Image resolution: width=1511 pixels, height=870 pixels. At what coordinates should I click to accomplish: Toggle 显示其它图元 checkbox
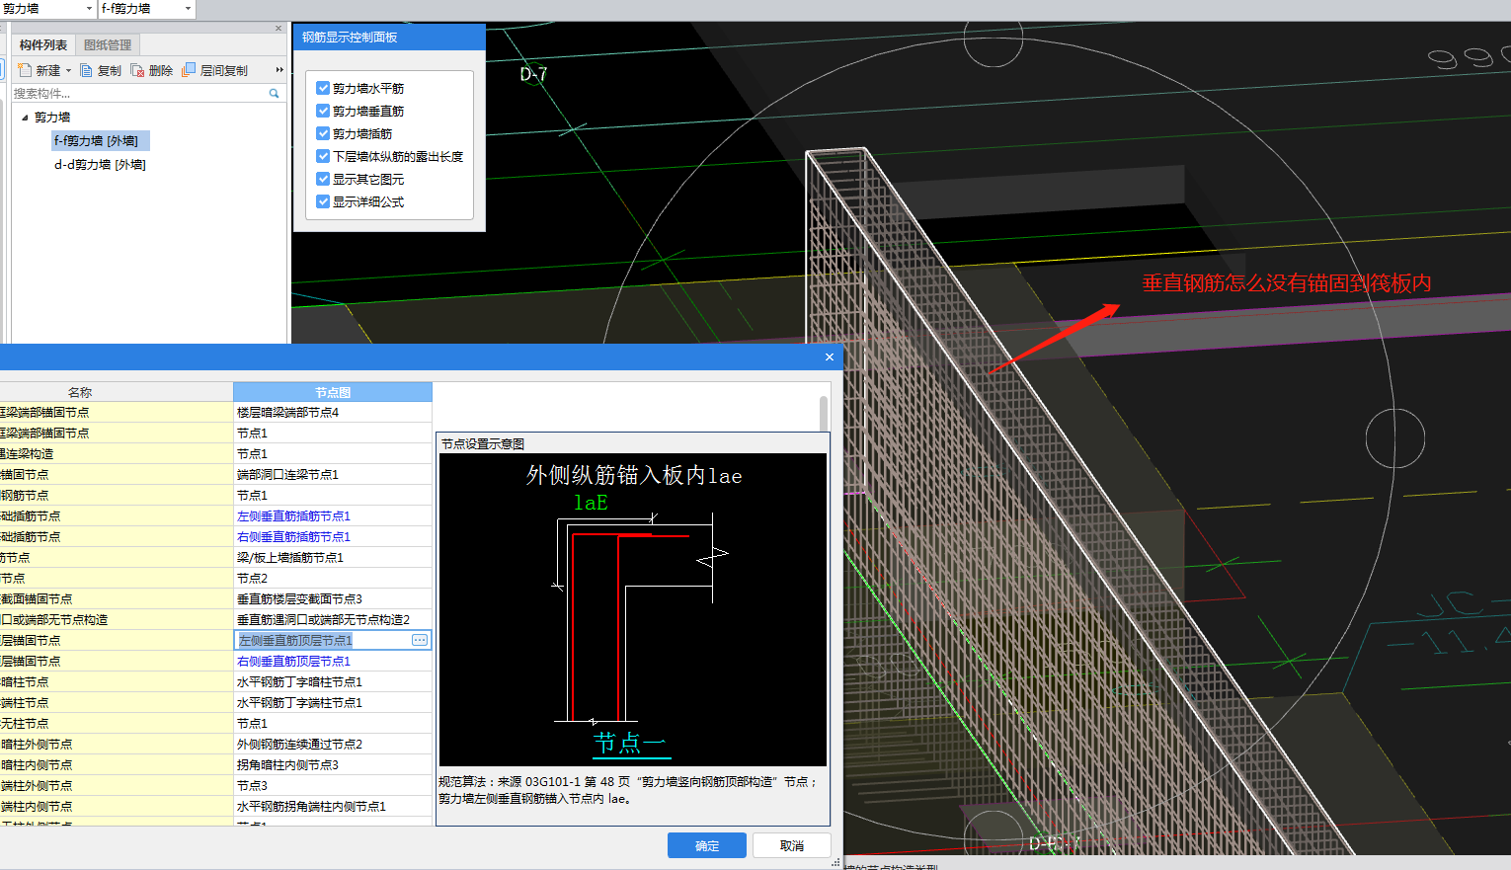(323, 179)
